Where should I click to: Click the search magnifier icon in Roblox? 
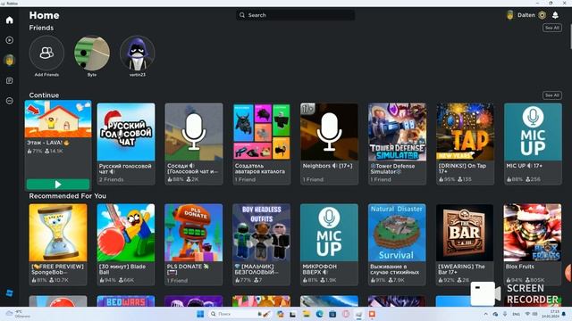tap(242, 15)
